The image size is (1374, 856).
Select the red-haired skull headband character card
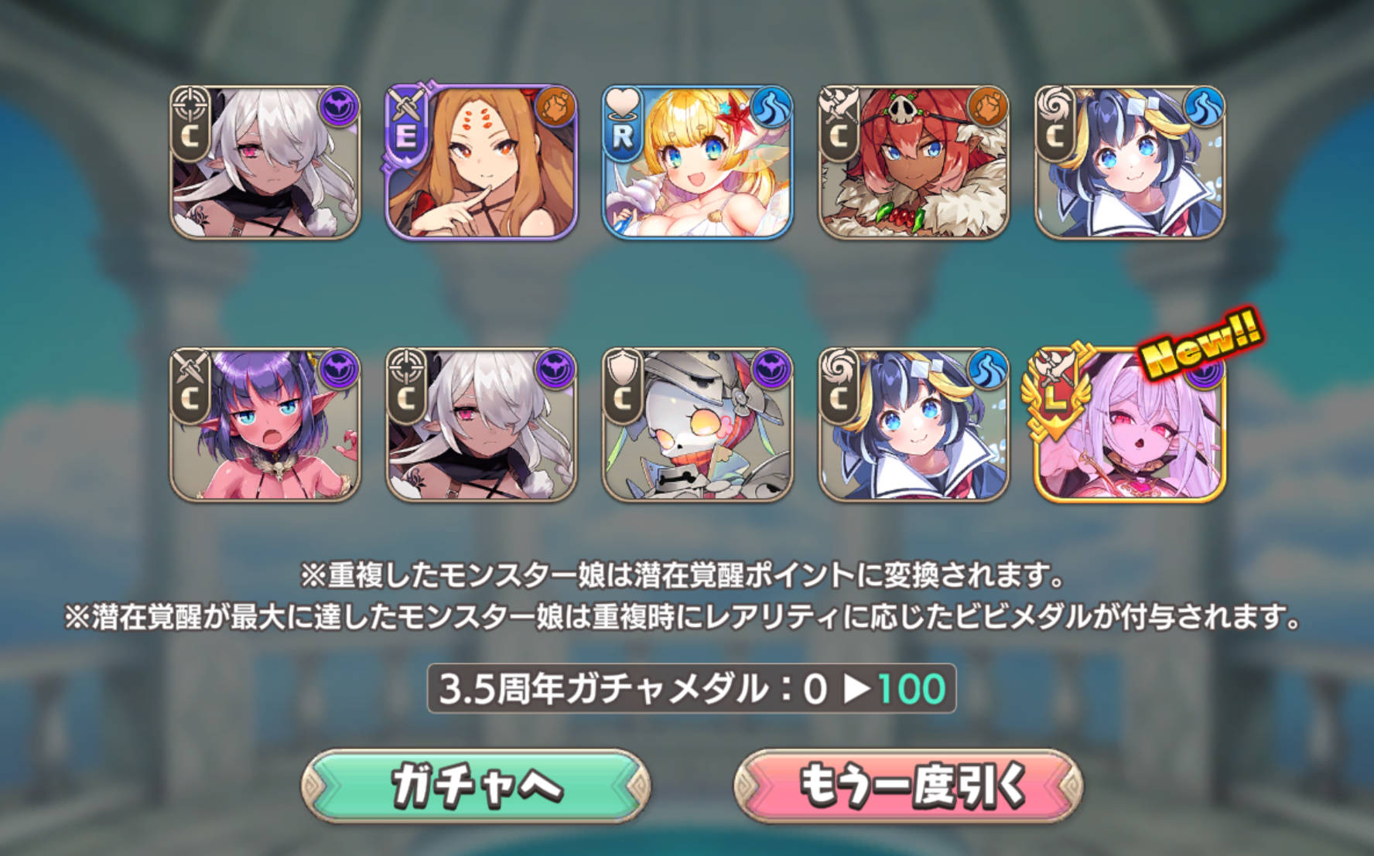pyautogui.click(x=914, y=162)
